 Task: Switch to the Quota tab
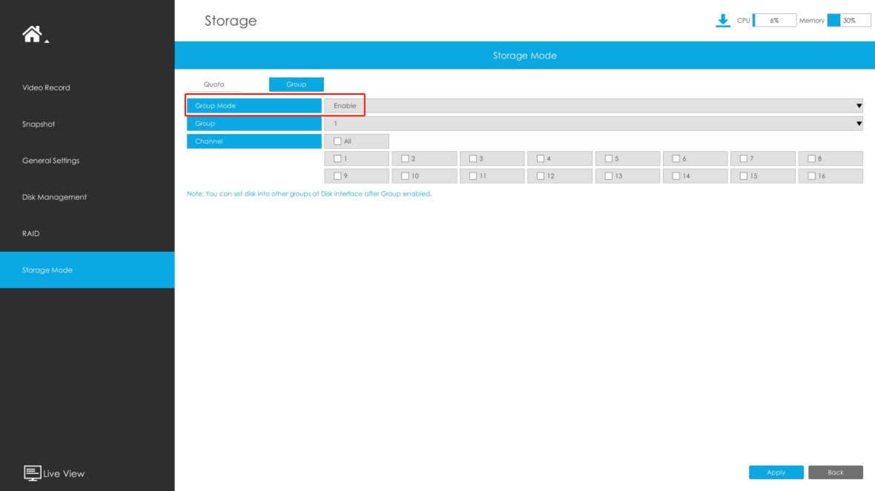point(214,84)
